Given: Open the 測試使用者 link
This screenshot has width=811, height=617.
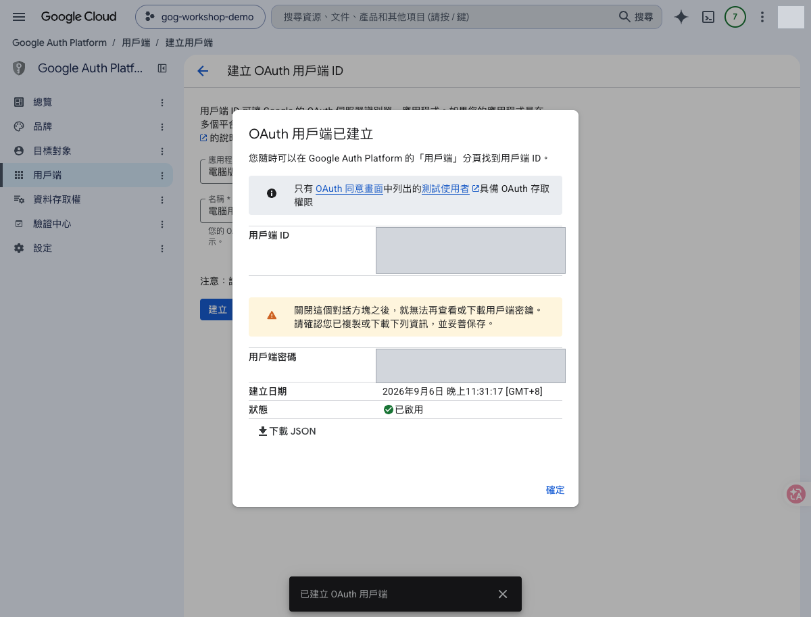Looking at the screenshot, I should 445,189.
